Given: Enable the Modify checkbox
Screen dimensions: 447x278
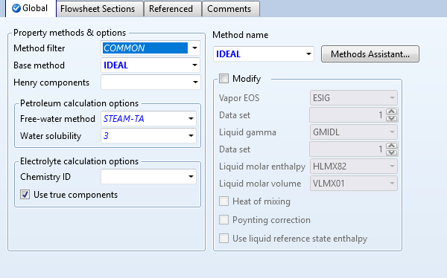Looking at the screenshot, I should (223, 78).
